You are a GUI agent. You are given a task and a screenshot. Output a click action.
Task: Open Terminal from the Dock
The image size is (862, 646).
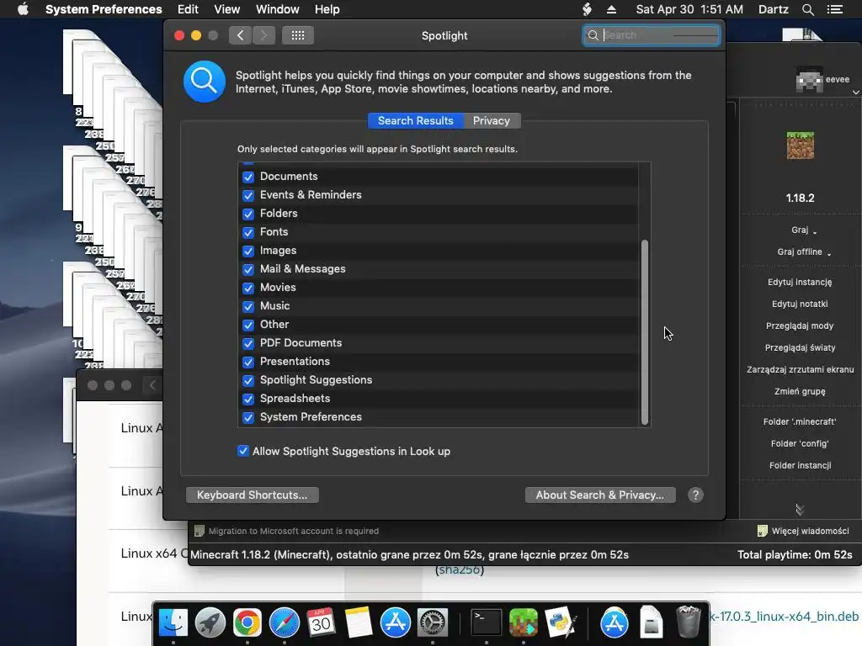coord(487,622)
